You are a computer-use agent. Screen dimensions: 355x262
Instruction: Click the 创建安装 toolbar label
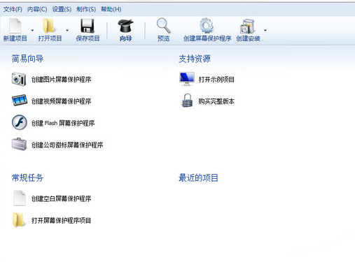248,38
